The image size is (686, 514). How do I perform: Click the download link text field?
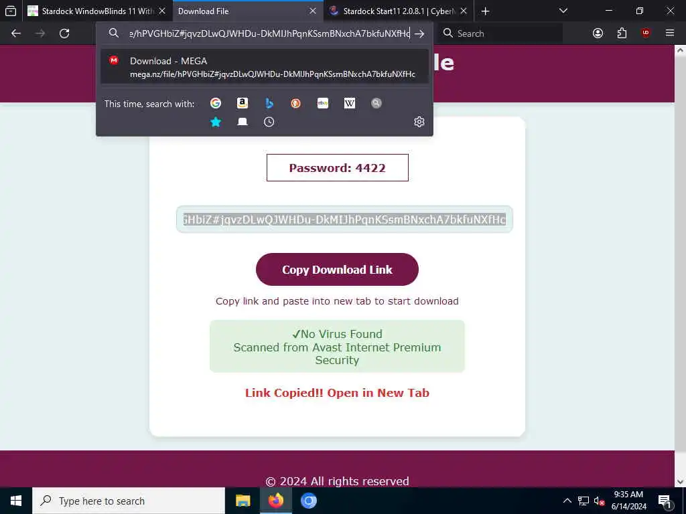(344, 219)
